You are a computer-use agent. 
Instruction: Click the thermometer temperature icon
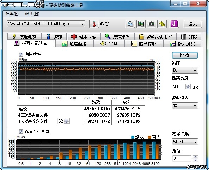coord(94,24)
